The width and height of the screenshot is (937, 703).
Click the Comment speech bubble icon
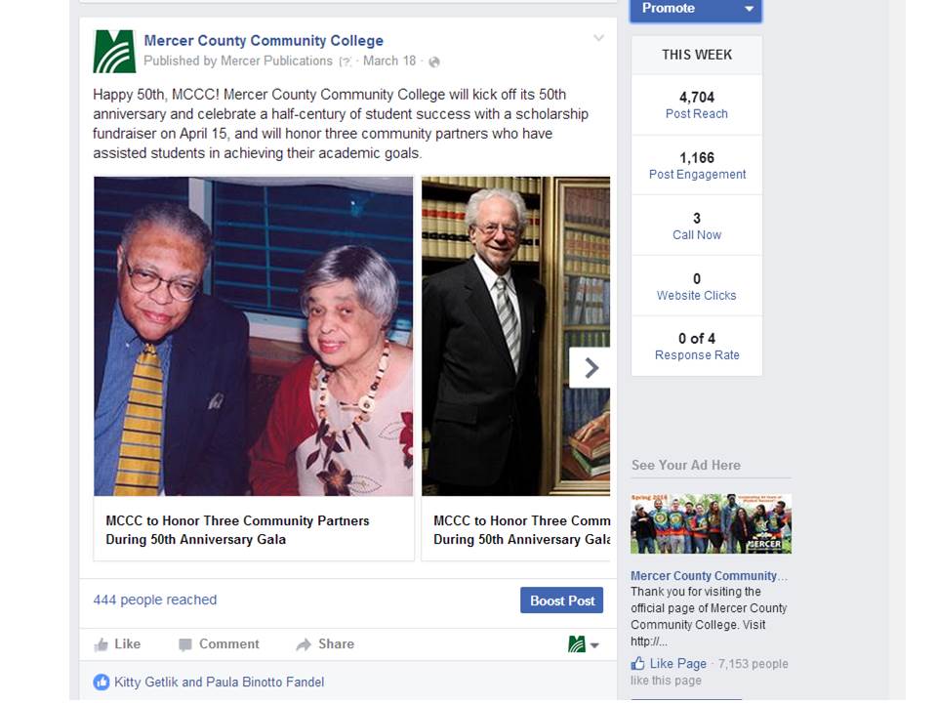click(x=185, y=644)
